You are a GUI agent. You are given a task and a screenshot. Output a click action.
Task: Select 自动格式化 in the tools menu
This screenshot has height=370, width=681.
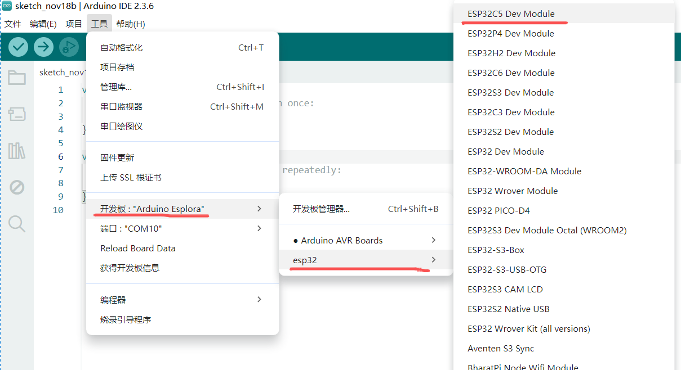[x=121, y=48]
